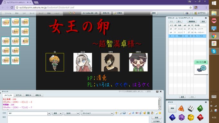Screen dimensions: 219x123
Task: Select the masked dark-haired man character piece
Action: click(x=110, y=62)
